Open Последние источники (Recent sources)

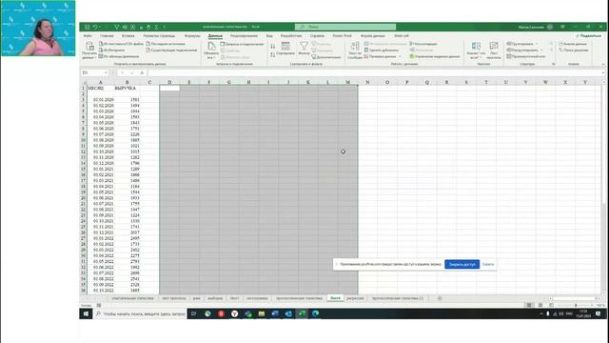click(166, 44)
